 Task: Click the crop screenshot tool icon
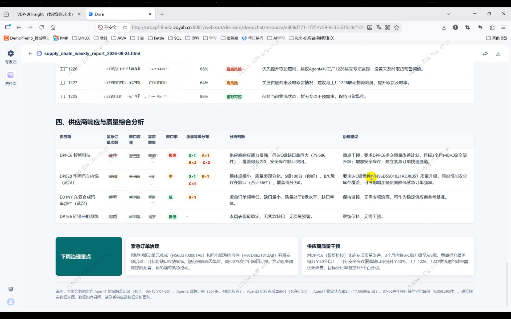(467, 27)
